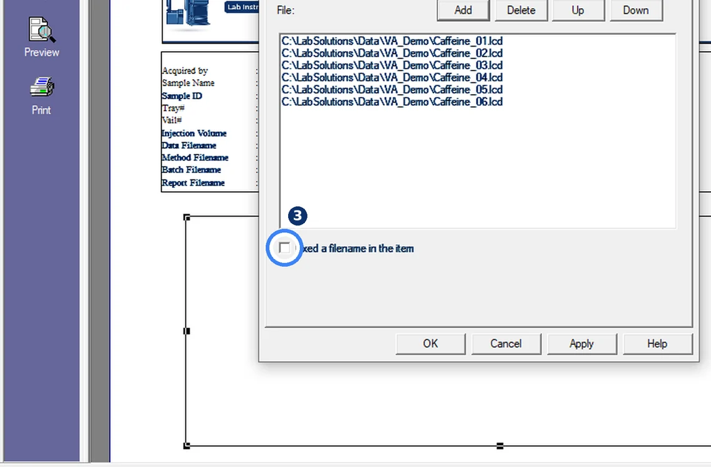Click 'Tray#' label in report

[173, 108]
